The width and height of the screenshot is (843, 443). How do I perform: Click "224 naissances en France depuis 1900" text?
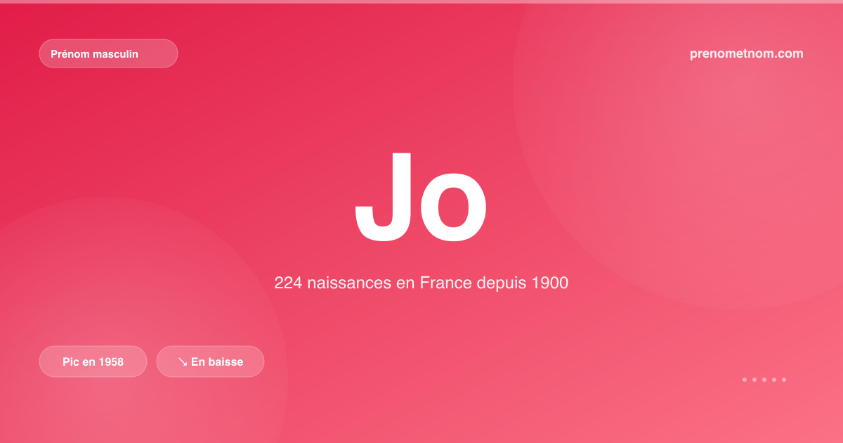pyautogui.click(x=421, y=283)
